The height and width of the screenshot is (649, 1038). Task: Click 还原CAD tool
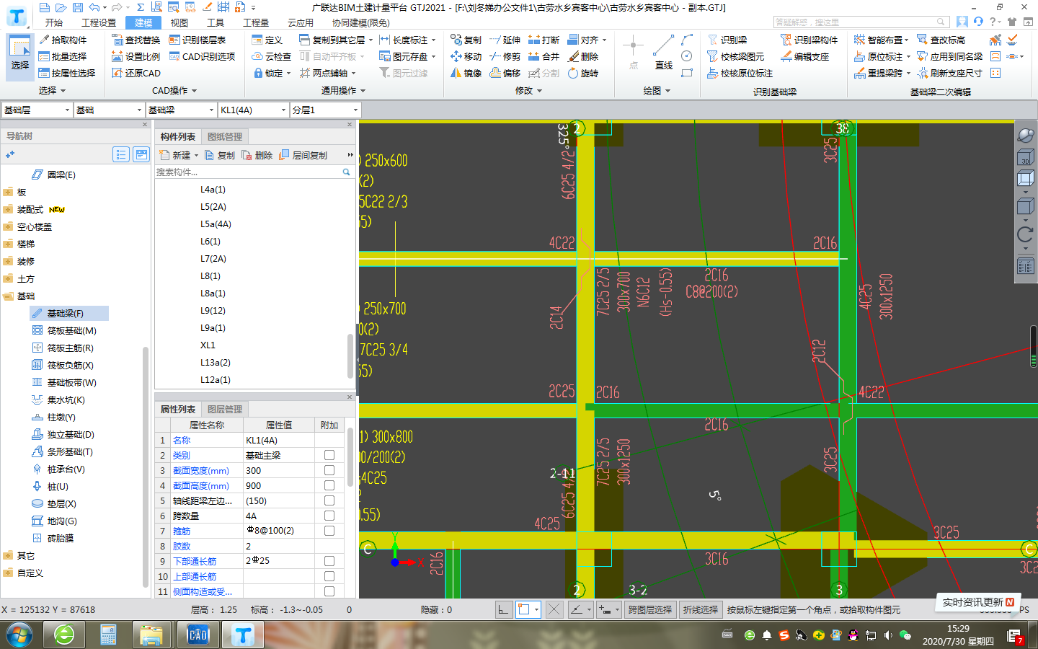(136, 73)
